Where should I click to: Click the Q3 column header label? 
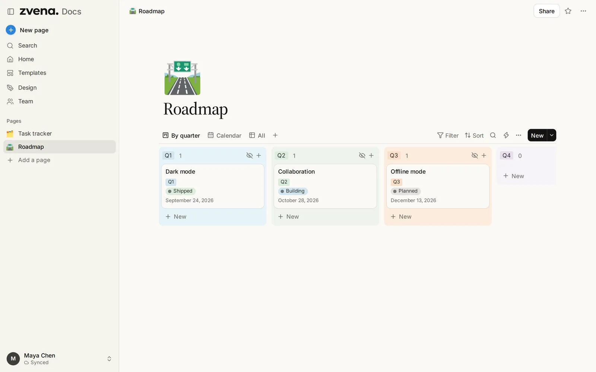point(394,155)
